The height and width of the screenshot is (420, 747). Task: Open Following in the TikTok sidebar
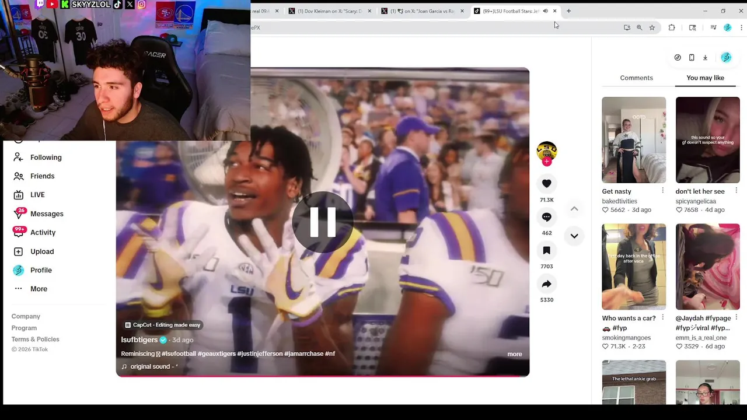pyautogui.click(x=46, y=157)
